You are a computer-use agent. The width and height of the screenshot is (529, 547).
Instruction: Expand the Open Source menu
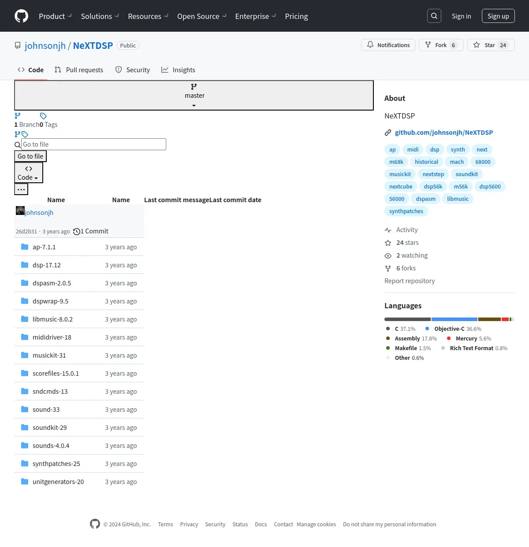point(202,16)
